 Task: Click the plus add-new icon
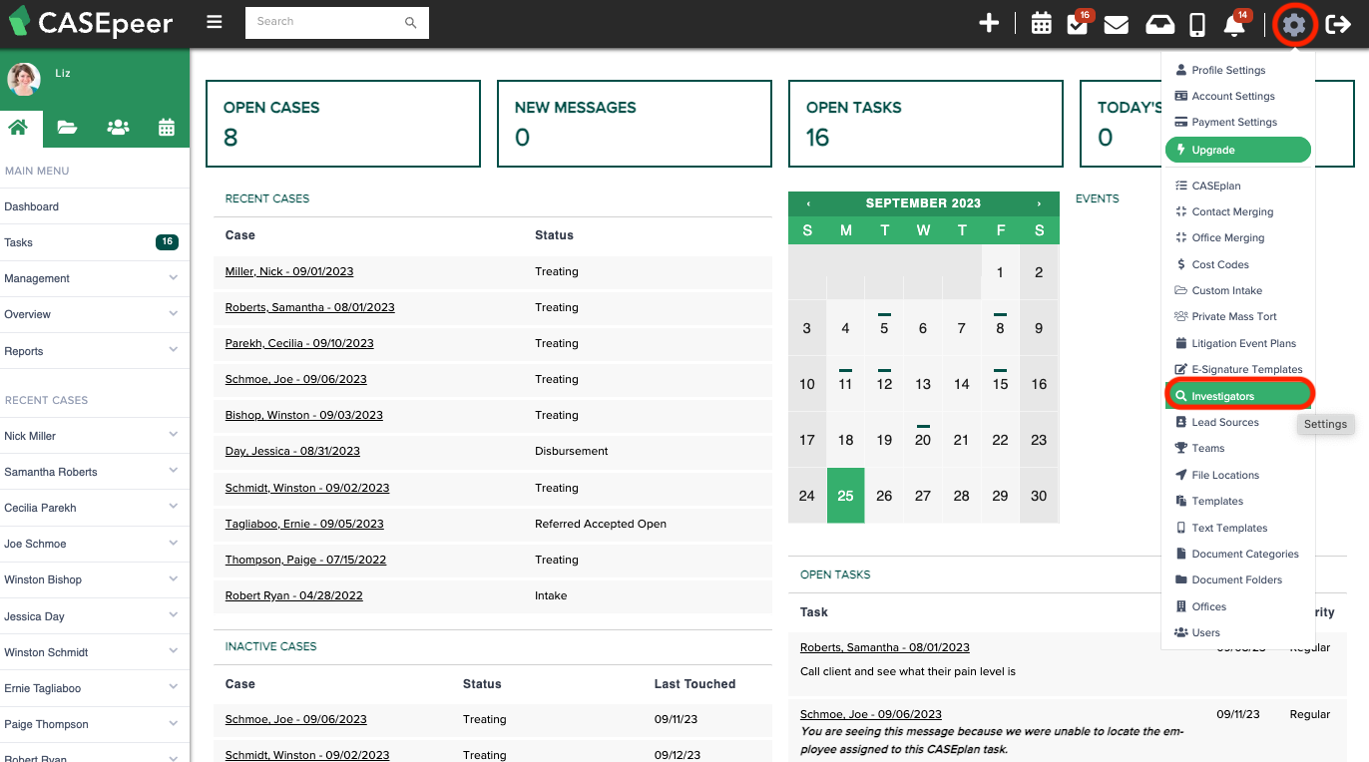(989, 24)
